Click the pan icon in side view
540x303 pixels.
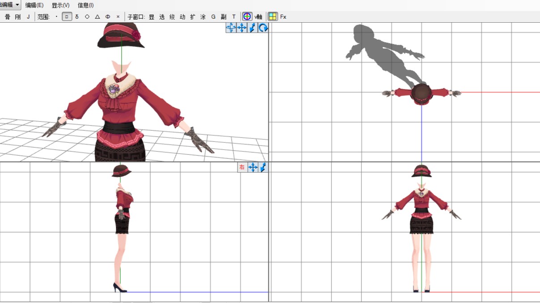pyautogui.click(x=253, y=167)
